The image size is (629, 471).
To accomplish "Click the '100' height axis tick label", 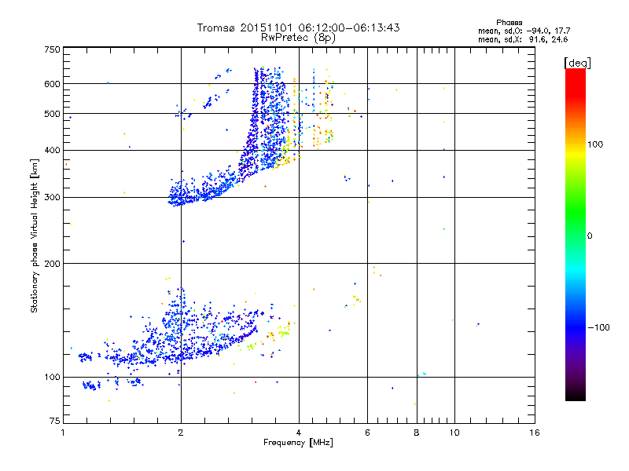I will coord(52,377).
